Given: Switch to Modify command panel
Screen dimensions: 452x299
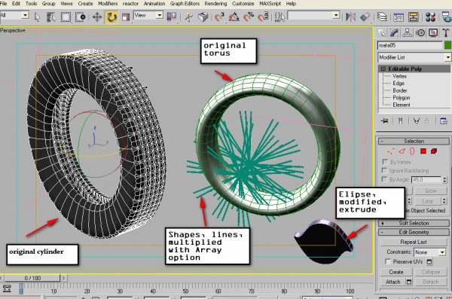Looking at the screenshot, I should point(394,33).
